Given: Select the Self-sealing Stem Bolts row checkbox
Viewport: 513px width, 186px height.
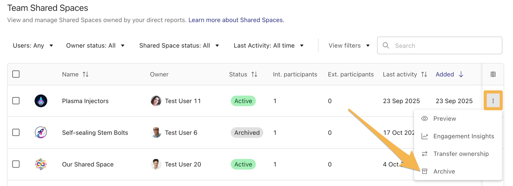Looking at the screenshot, I should coord(16,132).
